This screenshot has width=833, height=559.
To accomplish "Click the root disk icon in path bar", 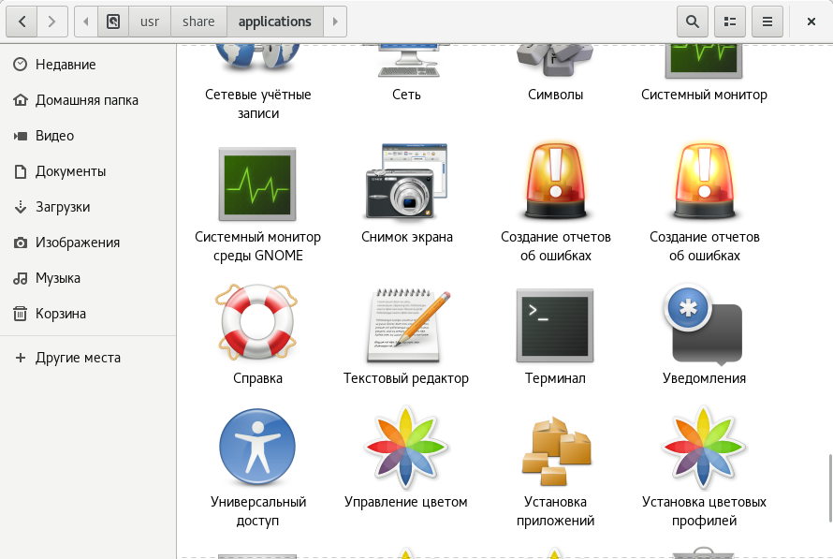I will (x=113, y=22).
